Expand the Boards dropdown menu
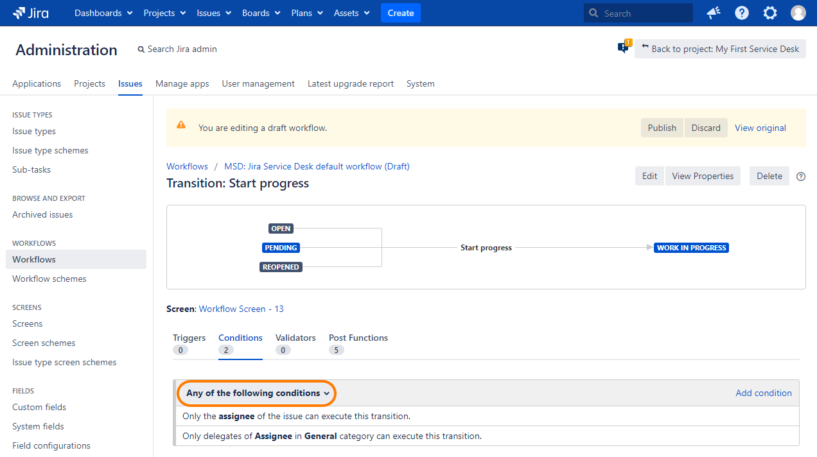The image size is (817, 457). 261,13
